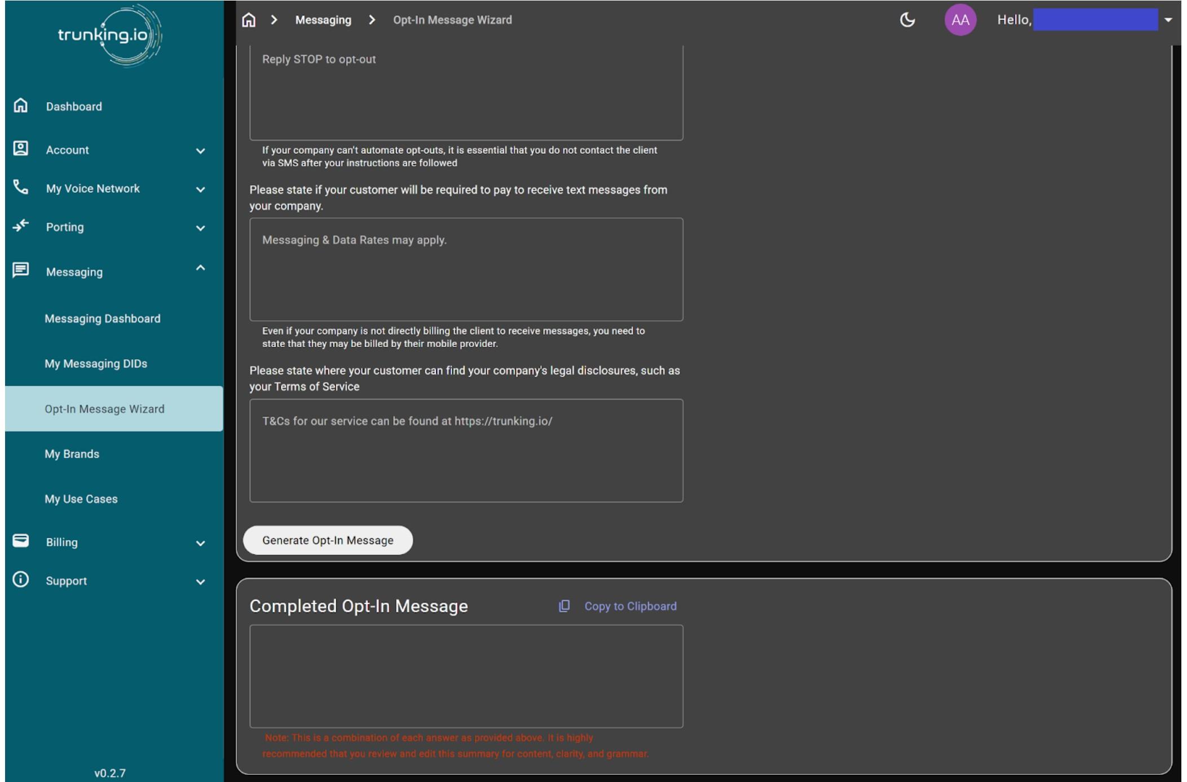The width and height of the screenshot is (1187, 782).
Task: Click the Porting arrows icon
Action: click(21, 226)
